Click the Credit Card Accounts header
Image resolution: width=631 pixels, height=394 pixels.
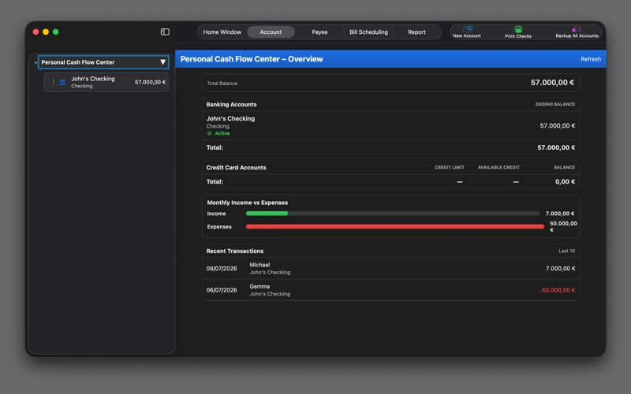[236, 168]
